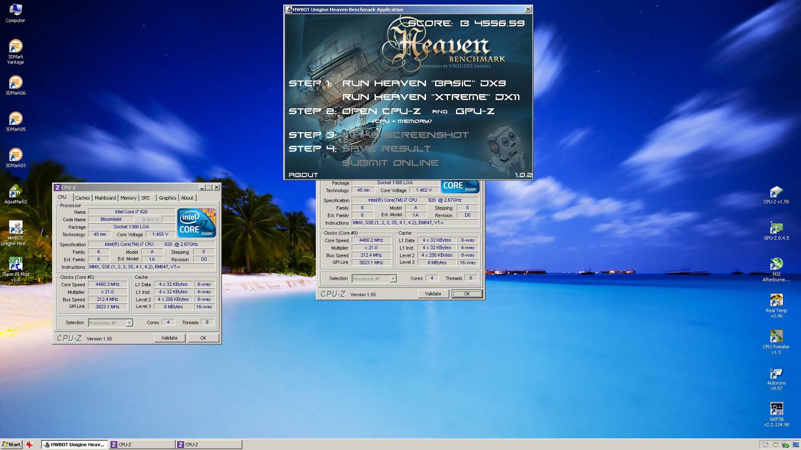Select the first CPU-Z taskbar button

(x=142, y=444)
